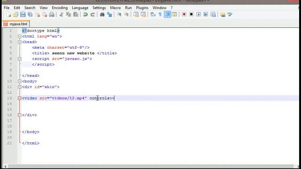Open the ? help menu

pyautogui.click(x=172, y=8)
